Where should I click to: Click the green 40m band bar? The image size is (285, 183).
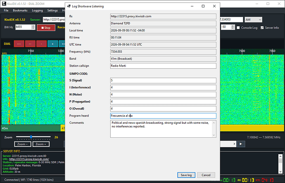31,128
